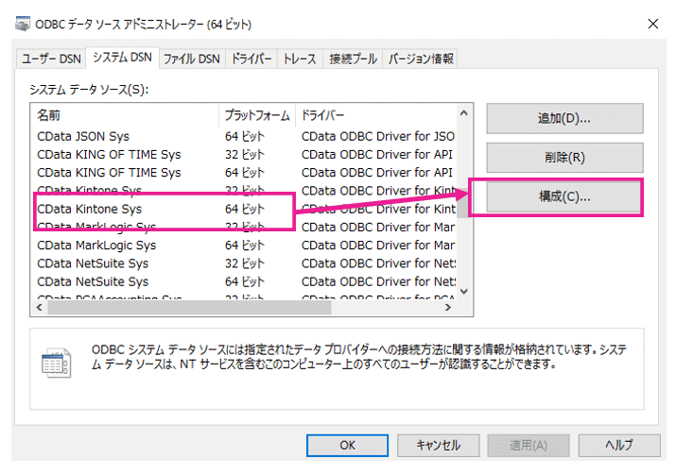Select the 64-bit CData KING OF TIME Sys row
The image size is (676, 475).
click(244, 173)
